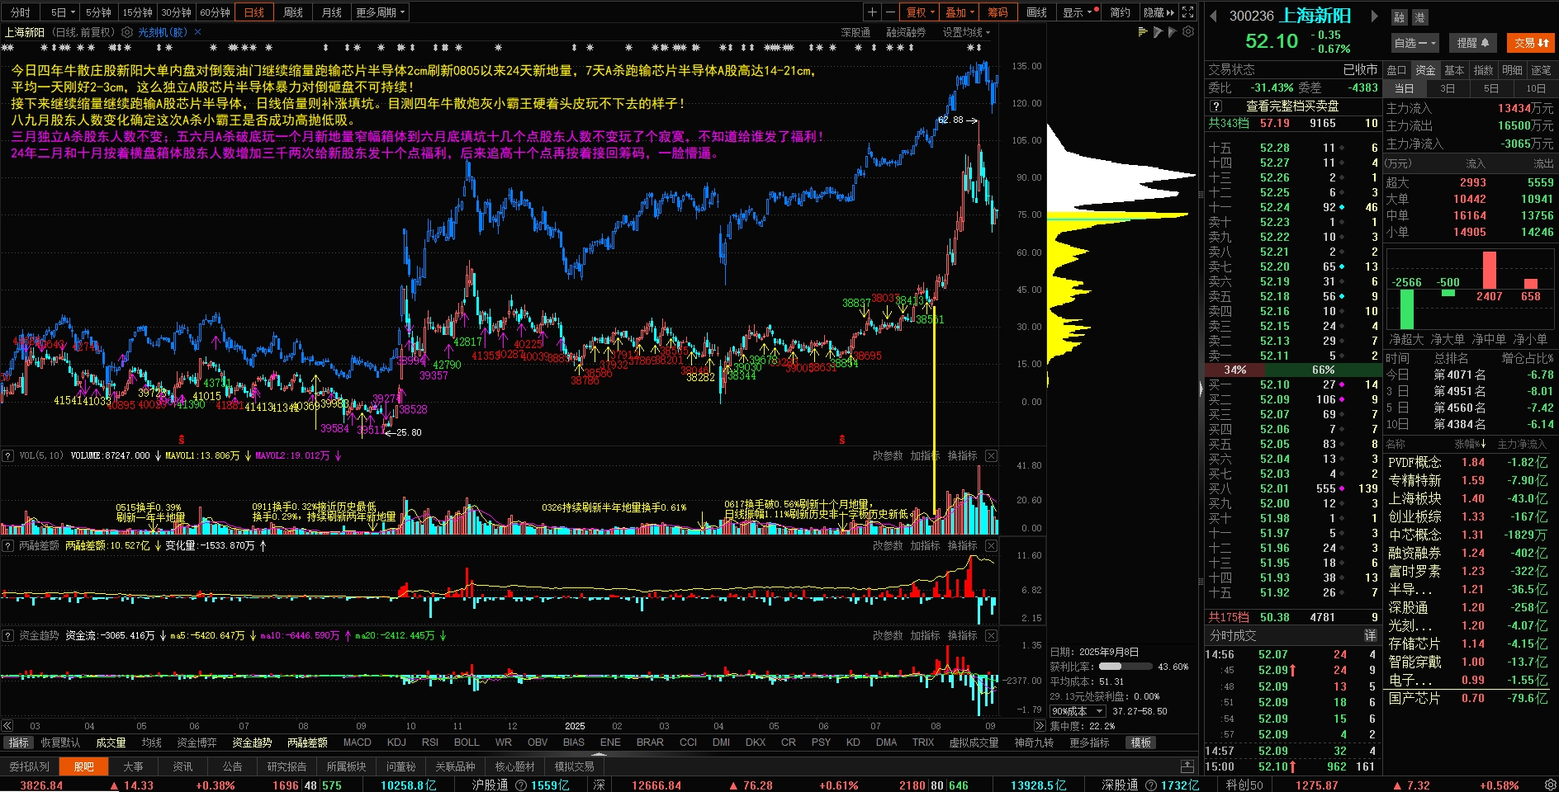Close the 资金趋势 indicator panel
Viewport: 1559px width, 792px height.
[991, 635]
